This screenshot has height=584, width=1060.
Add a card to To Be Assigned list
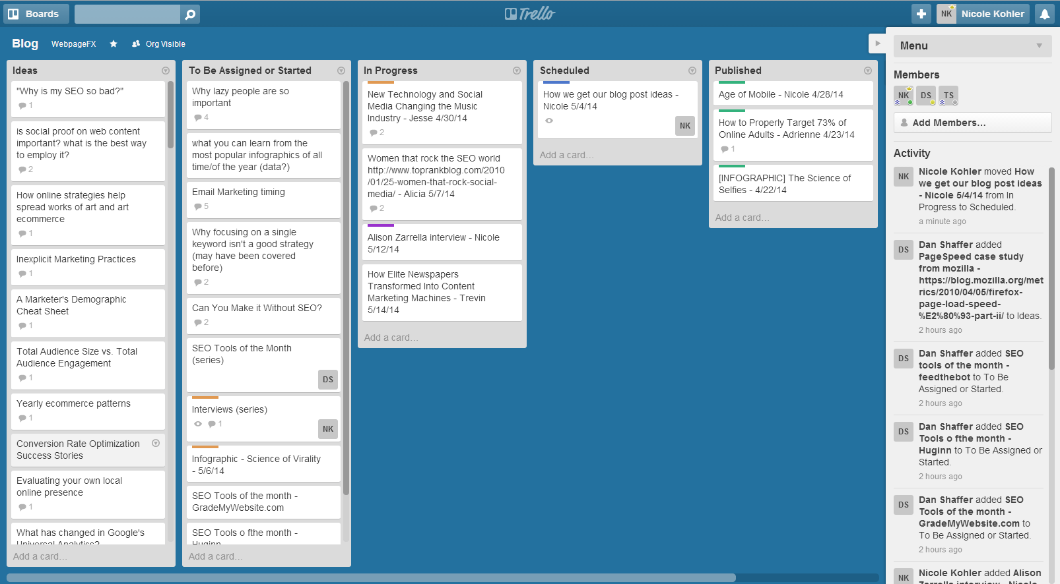[216, 556]
